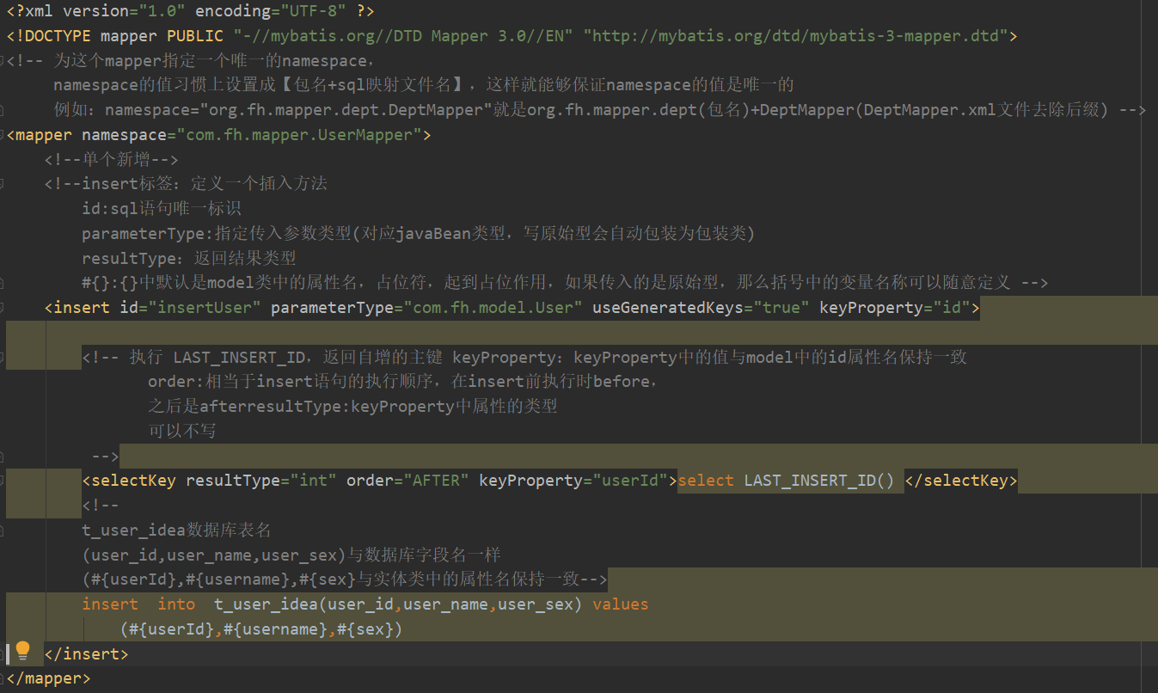Click the comment '为这个mapper指定一个唯一的namespace'
This screenshot has height=693, width=1158.
[x=214, y=61]
